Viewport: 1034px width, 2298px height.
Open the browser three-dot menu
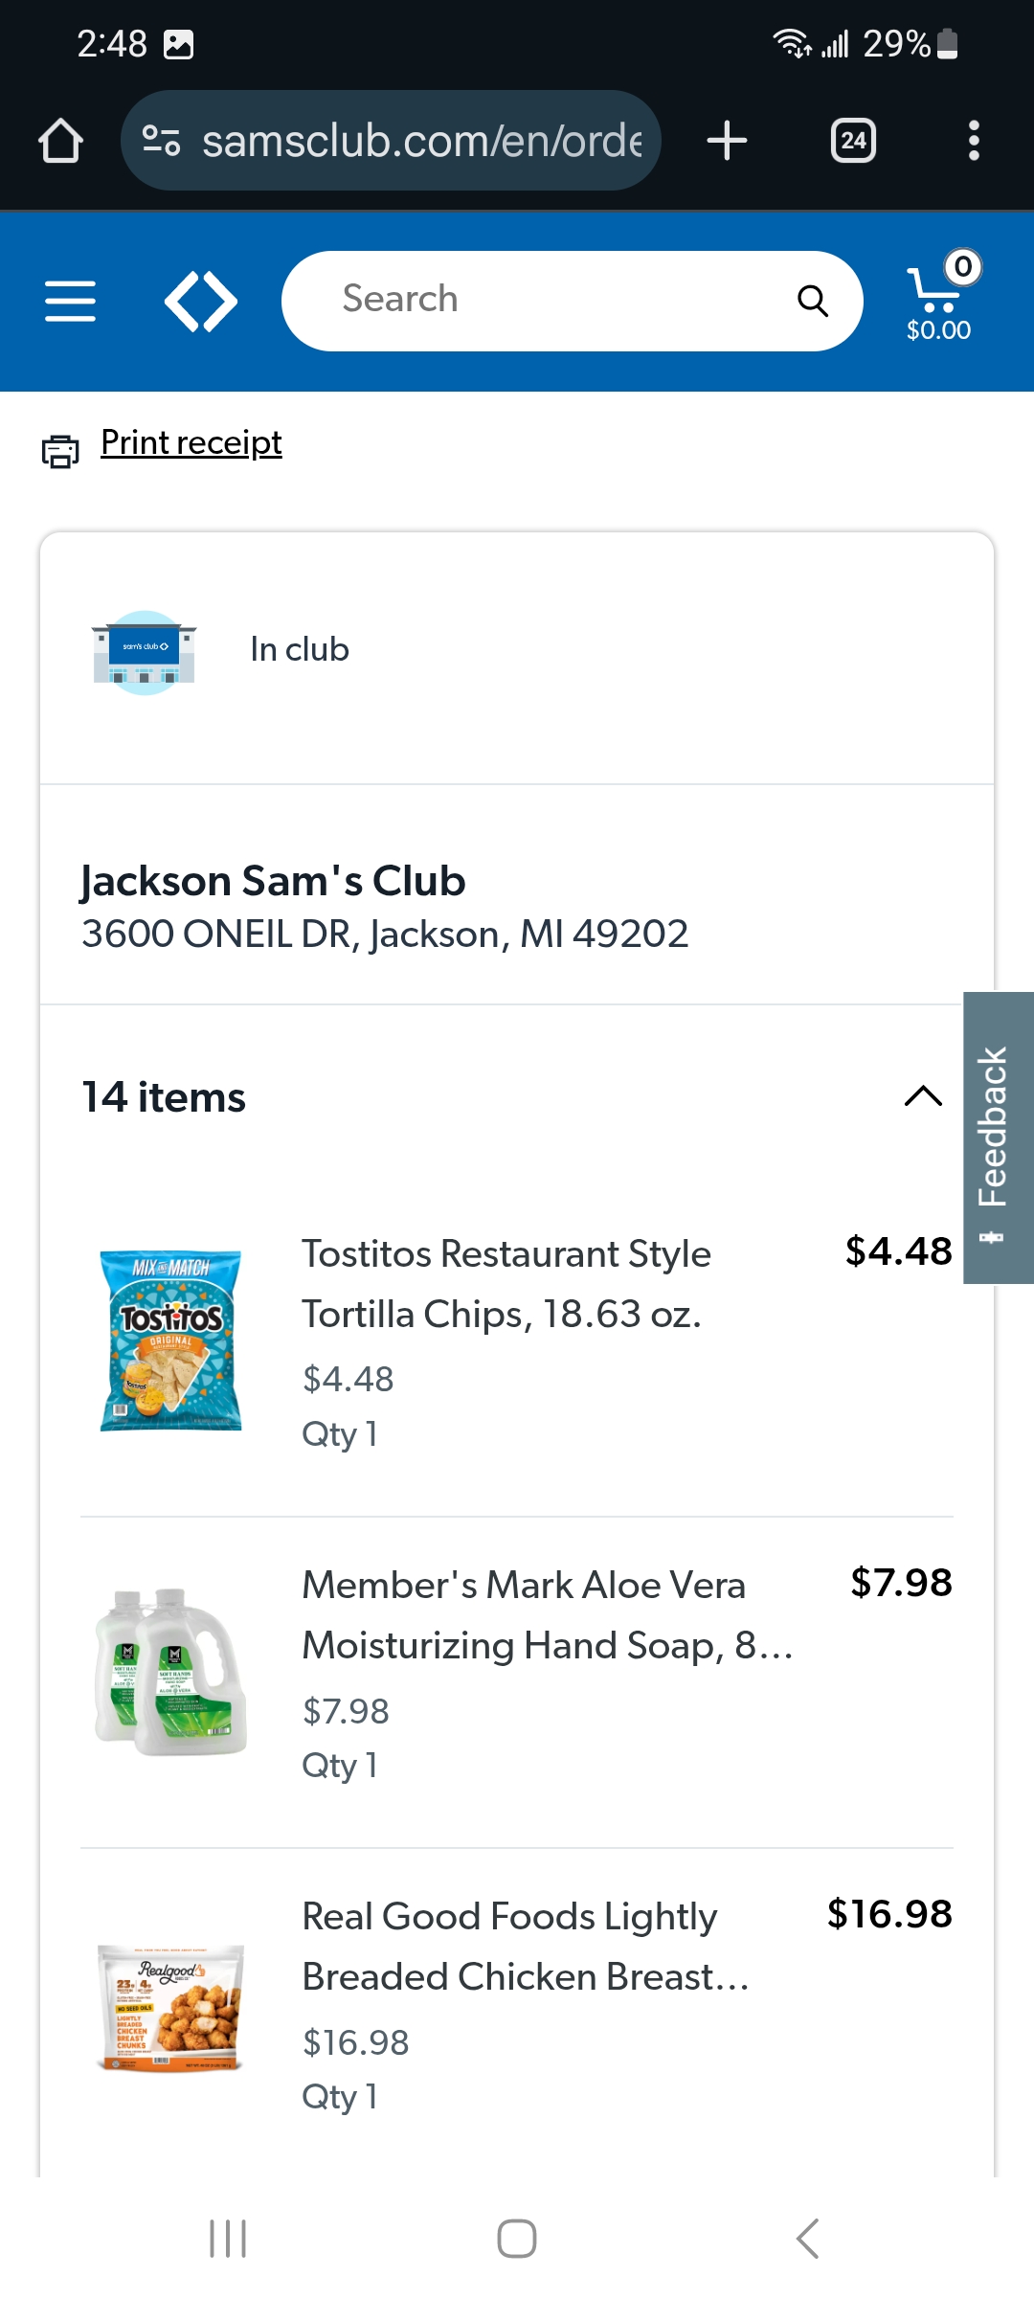pyautogui.click(x=974, y=141)
